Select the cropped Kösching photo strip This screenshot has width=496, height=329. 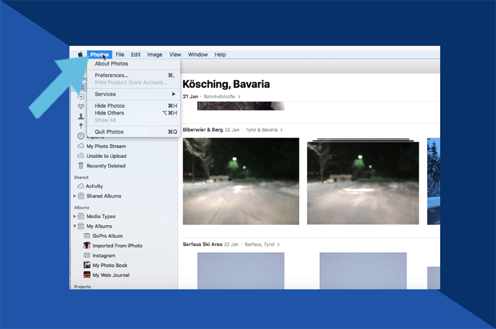[241, 106]
